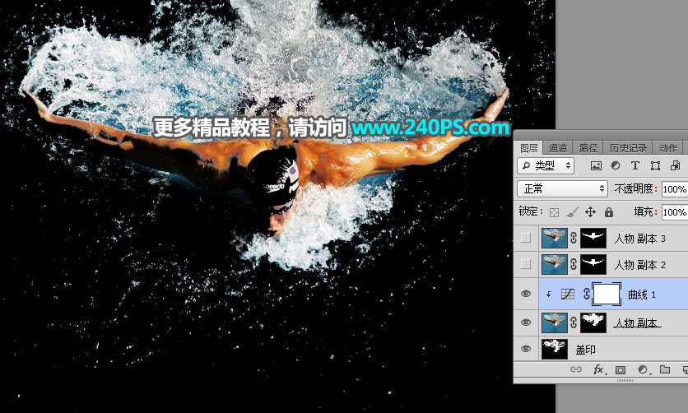
Task: Filter layers by type (T) icon
Action: coord(635,165)
